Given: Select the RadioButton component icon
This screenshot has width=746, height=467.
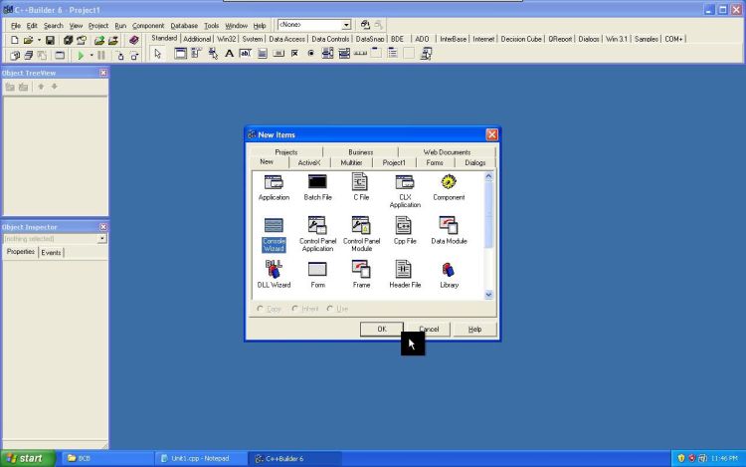Looking at the screenshot, I should click(310, 54).
